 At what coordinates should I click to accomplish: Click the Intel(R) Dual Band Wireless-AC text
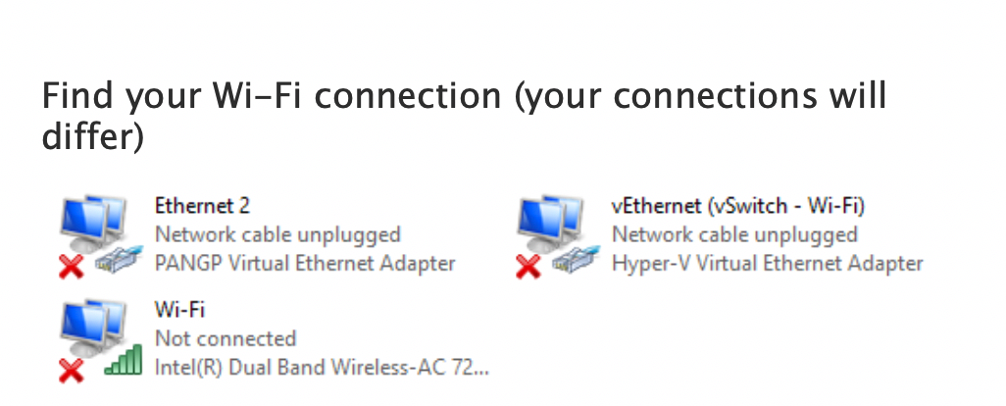point(322,368)
